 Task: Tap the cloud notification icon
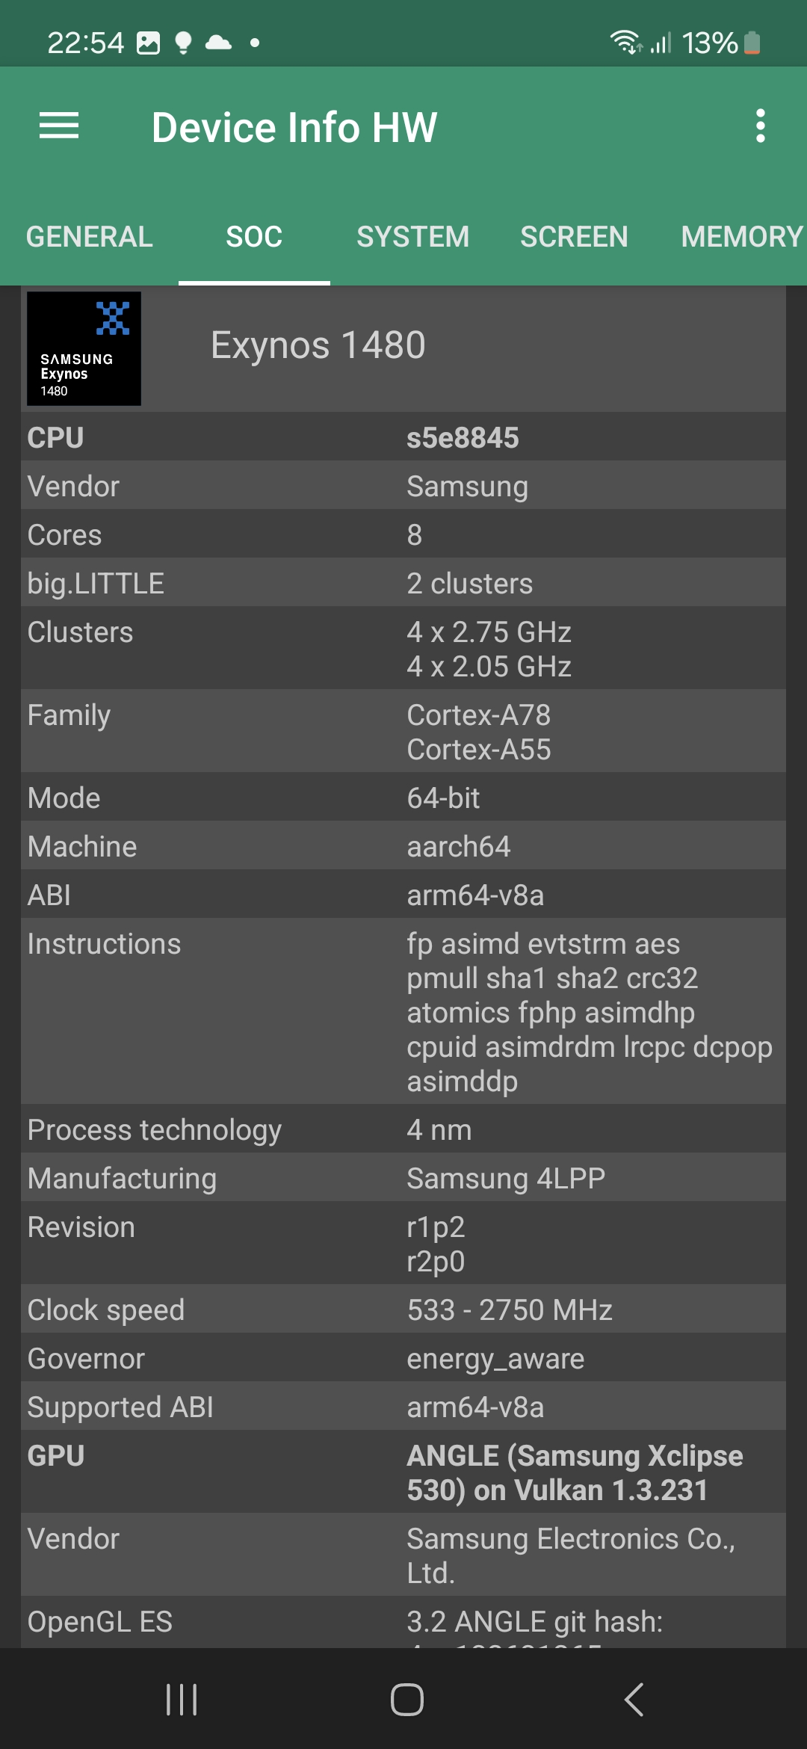coord(218,43)
